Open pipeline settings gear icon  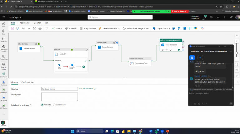[41, 28]
